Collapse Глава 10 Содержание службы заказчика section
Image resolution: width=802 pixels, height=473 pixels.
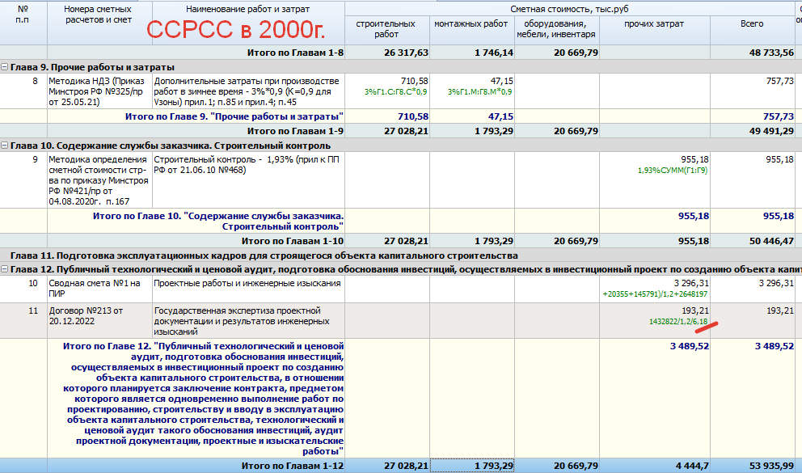pyautogui.click(x=4, y=146)
